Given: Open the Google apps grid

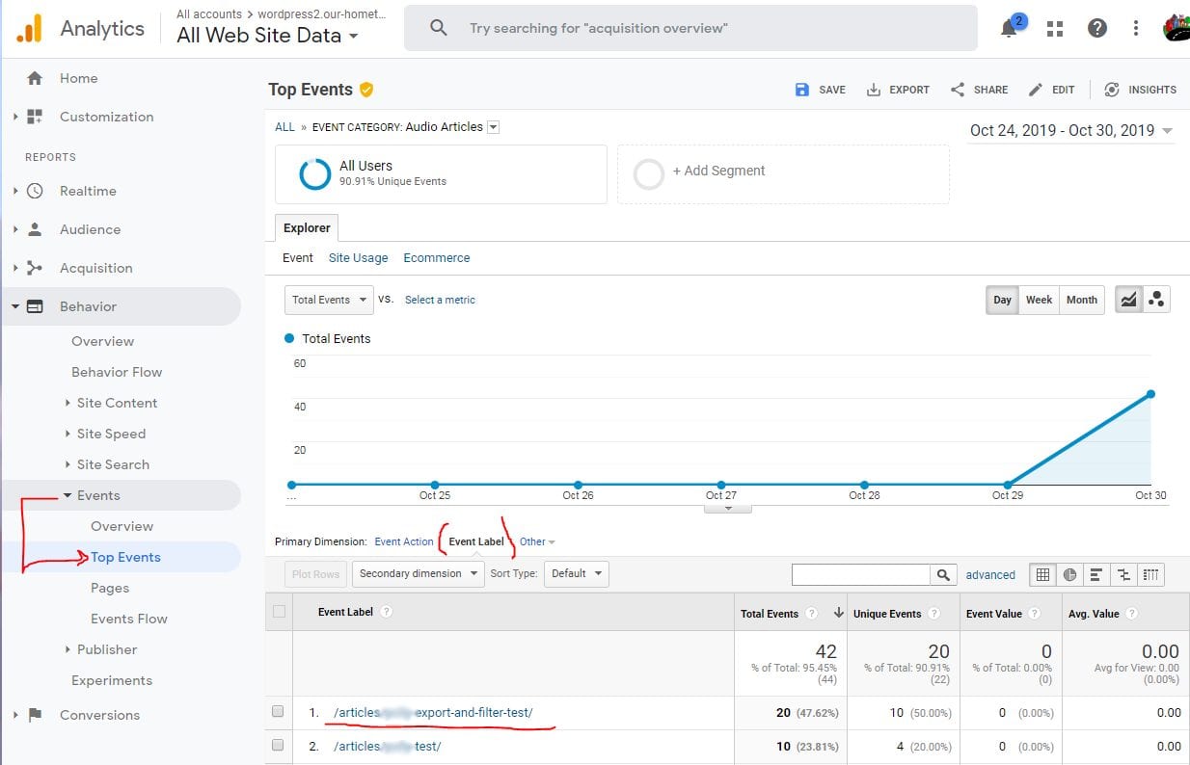Looking at the screenshot, I should (x=1055, y=29).
